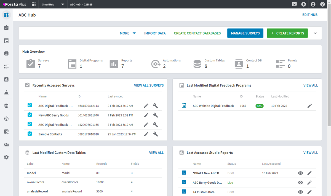Screen dimensions: 331x196
Task: Open Digital Programs window icon in sidebar
Action: [x=6, y=41]
